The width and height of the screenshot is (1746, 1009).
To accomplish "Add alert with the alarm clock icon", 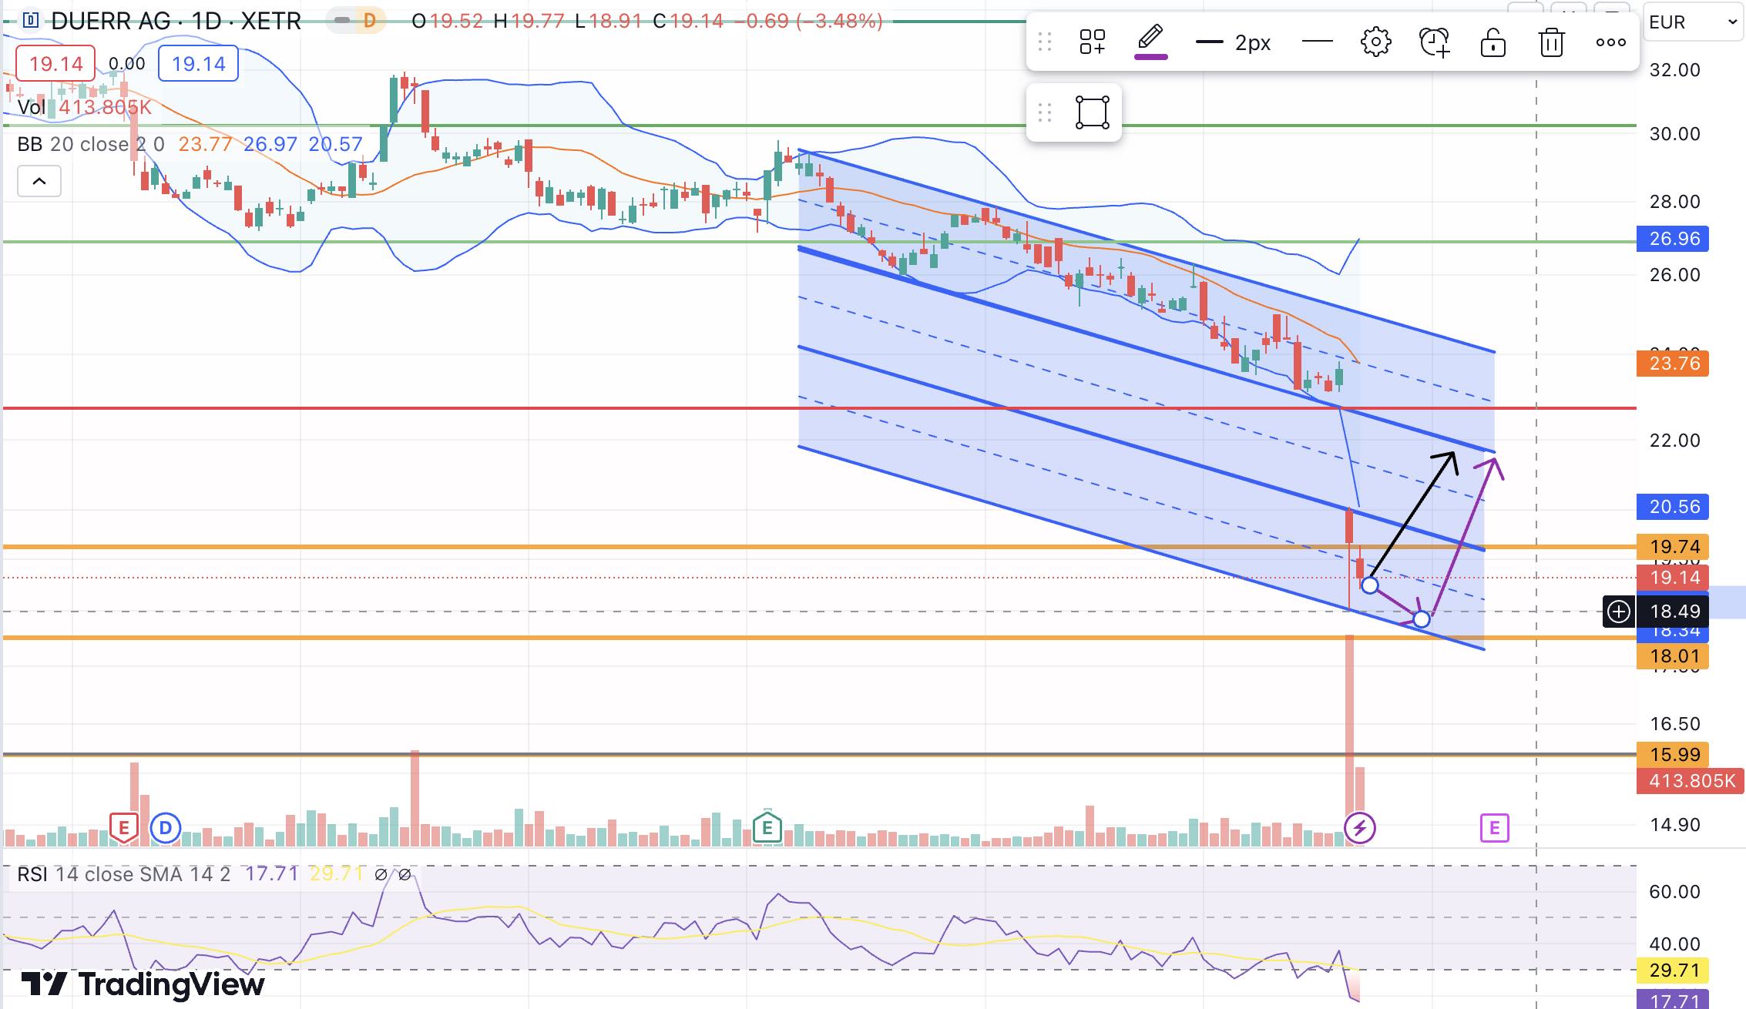I will click(1434, 42).
